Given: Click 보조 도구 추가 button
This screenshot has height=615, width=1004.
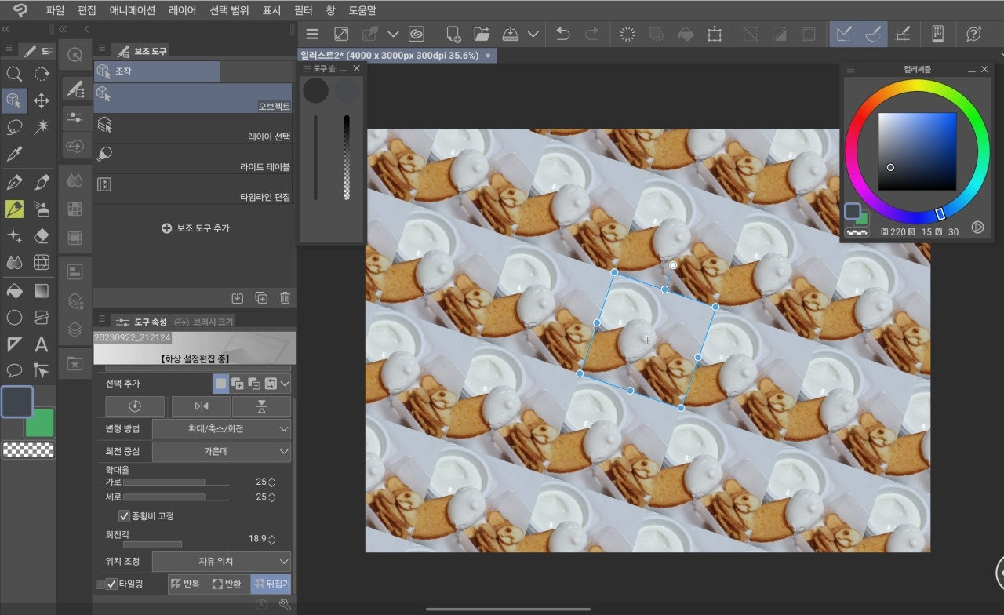Looking at the screenshot, I should point(195,228).
